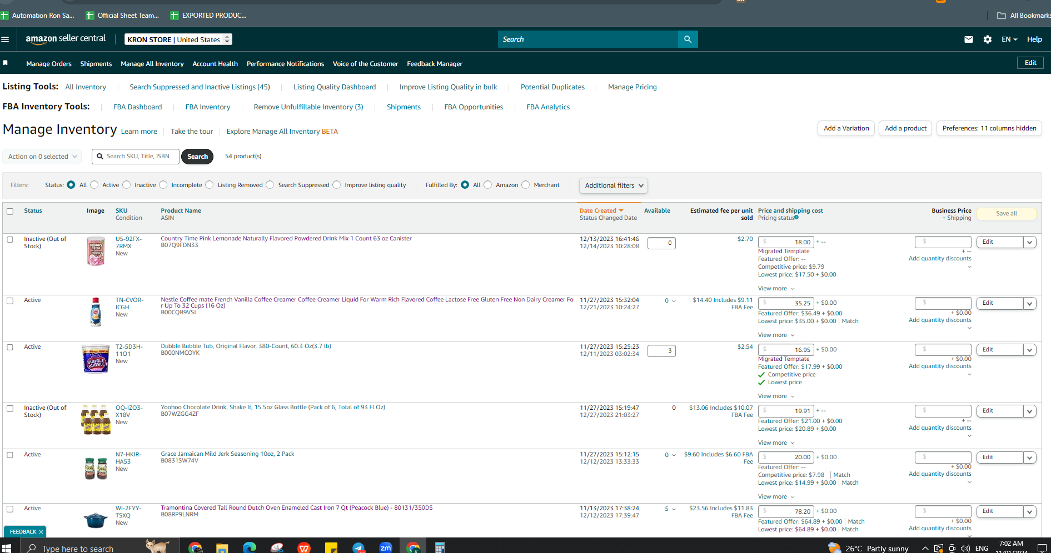Select the Search Suppressed status radio button
Screen dimensions: 1051x553
pos(270,185)
